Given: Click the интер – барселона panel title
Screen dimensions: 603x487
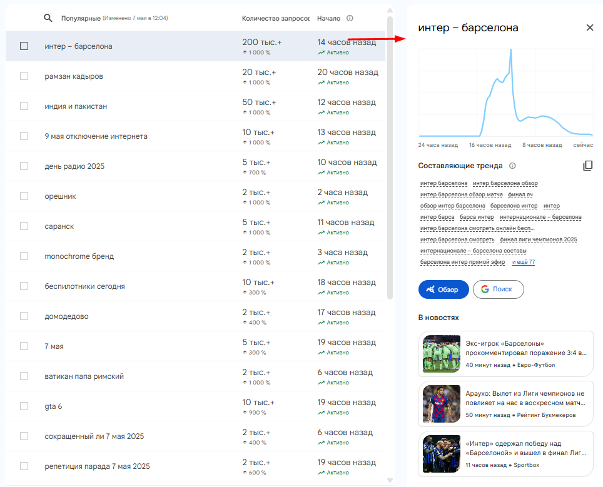Looking at the screenshot, I should 468,28.
